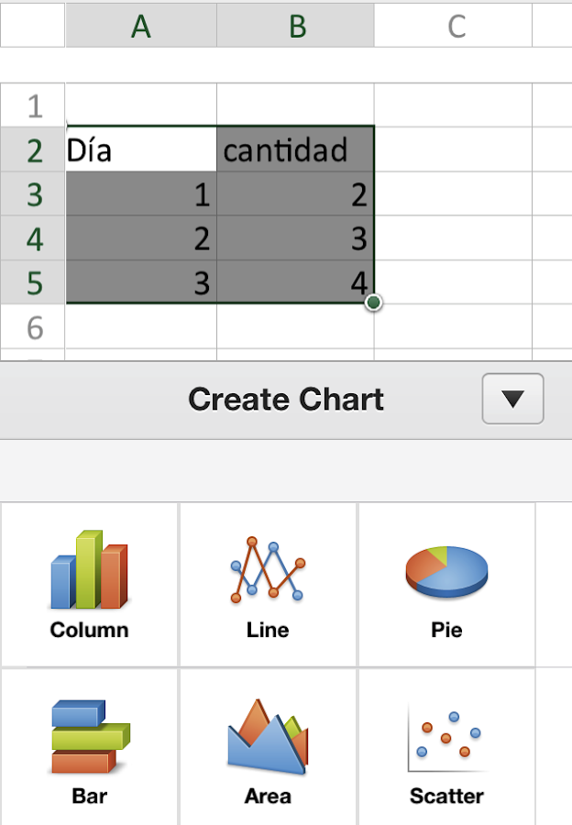Click the cantidad header cell
This screenshot has width=572, height=825.
coord(296,149)
